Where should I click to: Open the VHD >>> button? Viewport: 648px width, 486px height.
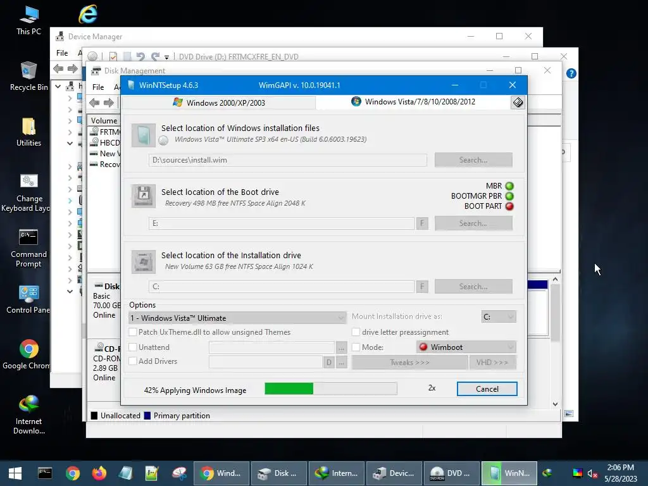coord(492,363)
